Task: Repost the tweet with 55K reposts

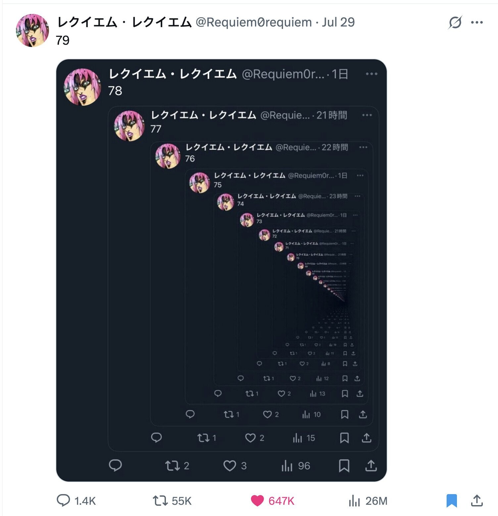Action: (160, 500)
